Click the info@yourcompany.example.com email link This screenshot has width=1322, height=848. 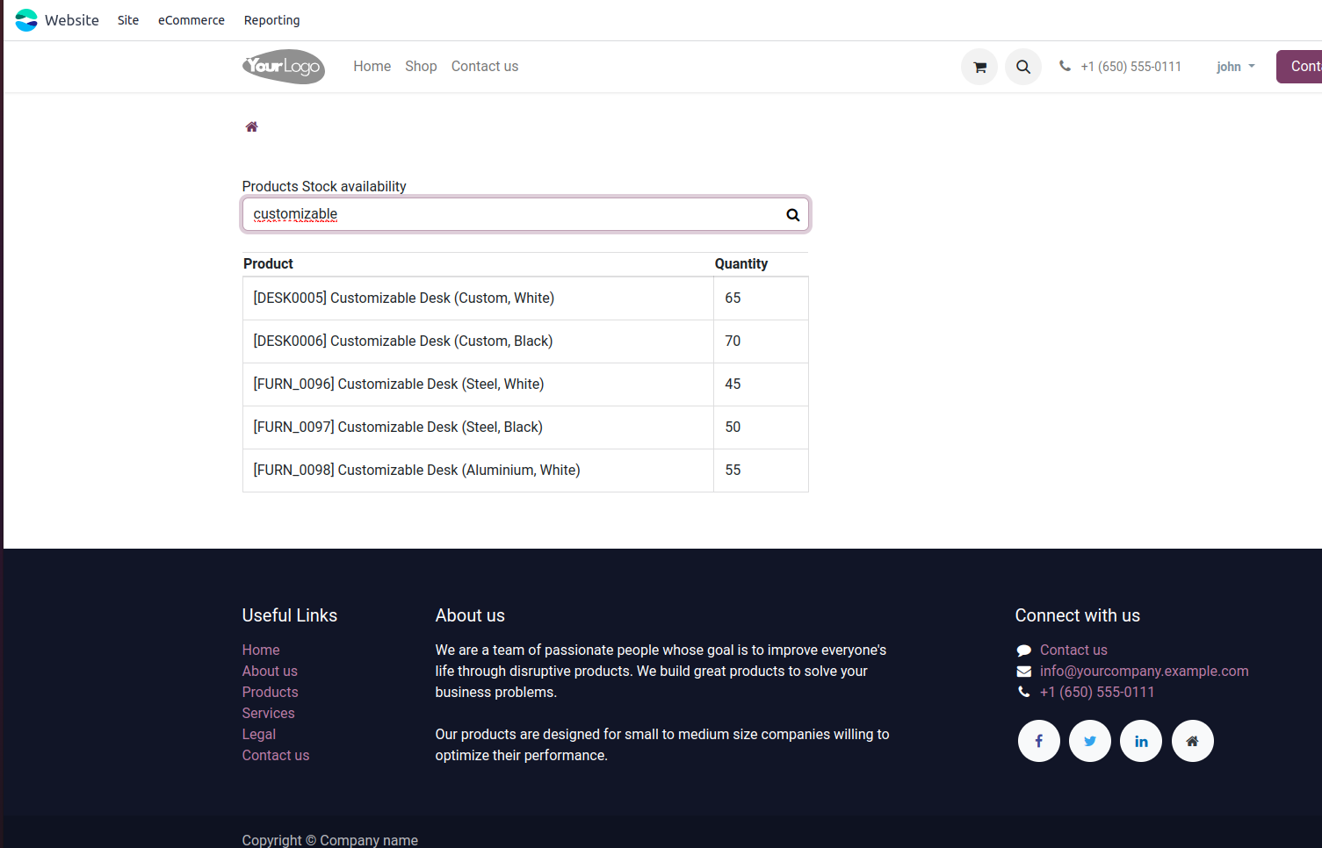click(x=1144, y=672)
